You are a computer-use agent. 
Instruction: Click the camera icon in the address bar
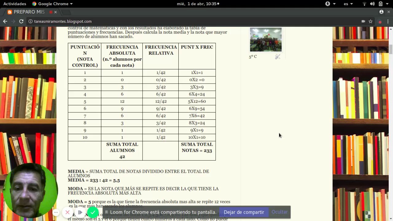coord(363,21)
